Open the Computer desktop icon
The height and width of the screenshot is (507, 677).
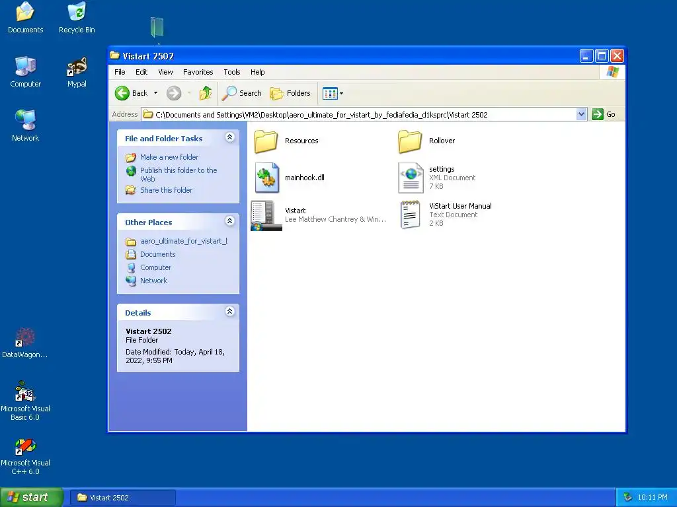tap(26, 72)
